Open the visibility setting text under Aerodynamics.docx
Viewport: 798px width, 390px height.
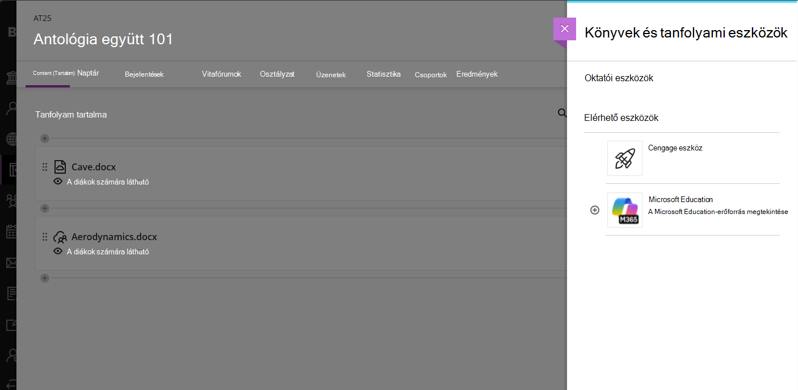[x=108, y=252]
